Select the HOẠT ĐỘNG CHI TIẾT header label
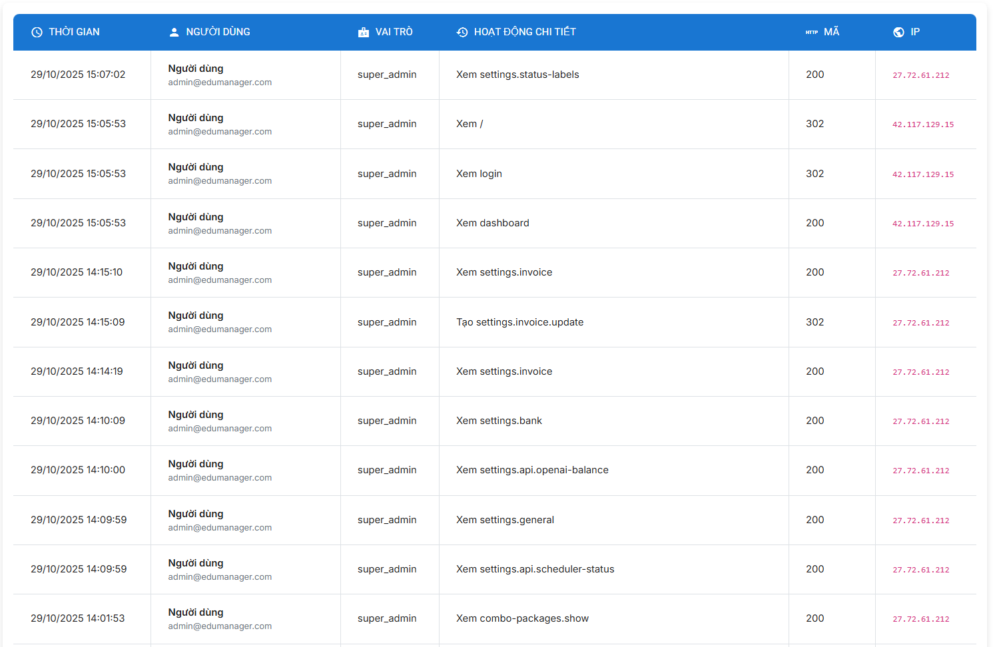The height and width of the screenshot is (647, 995). click(525, 32)
